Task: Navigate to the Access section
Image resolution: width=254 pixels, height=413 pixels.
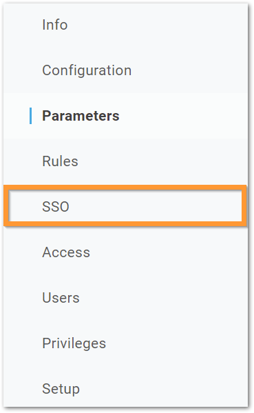Action: click(x=66, y=252)
